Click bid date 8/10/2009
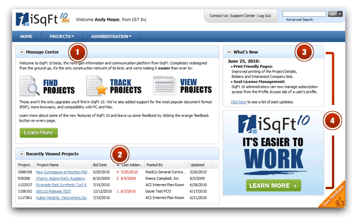Image resolution: width=355 pixels, height=222 pixels. coord(101,178)
